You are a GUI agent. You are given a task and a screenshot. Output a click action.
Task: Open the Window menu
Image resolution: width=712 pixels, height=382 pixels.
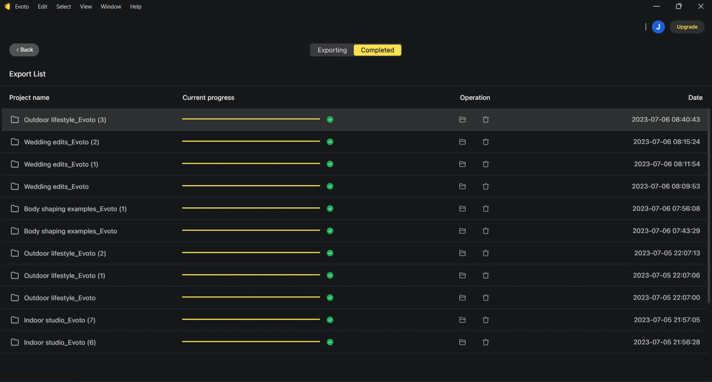[111, 7]
